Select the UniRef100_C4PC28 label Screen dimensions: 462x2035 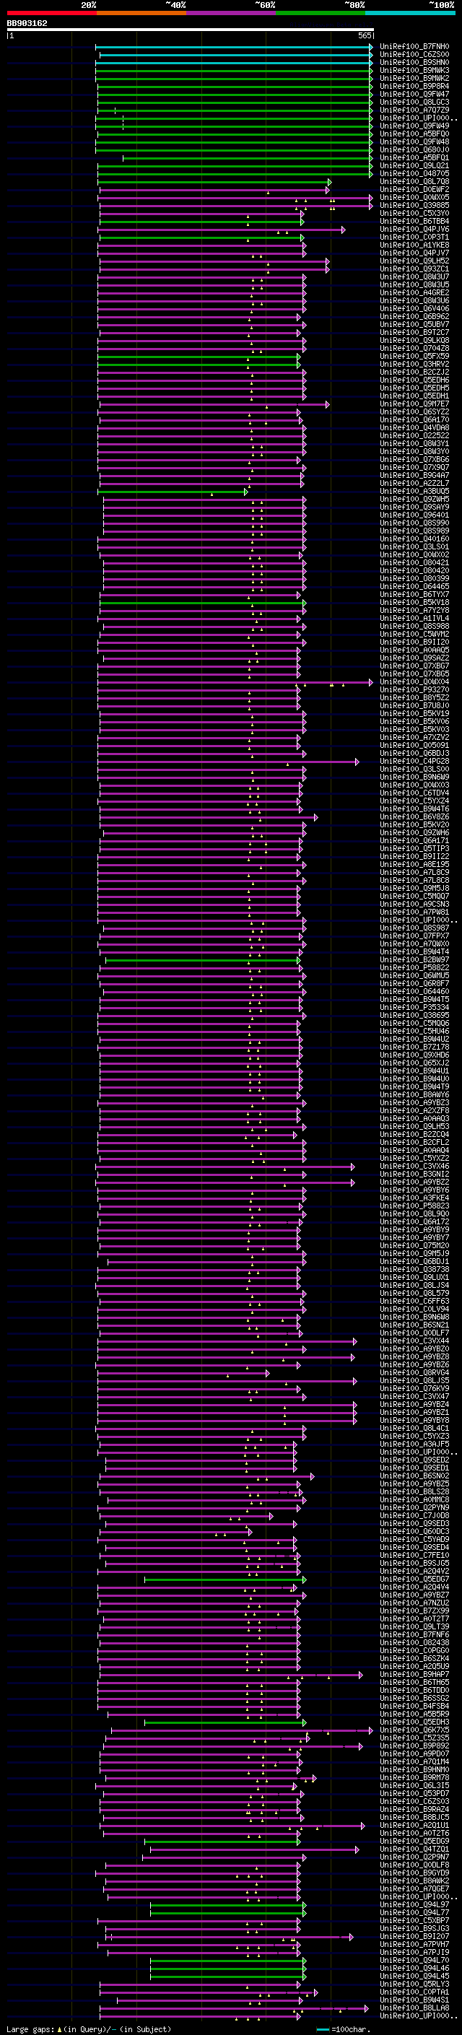[414, 762]
